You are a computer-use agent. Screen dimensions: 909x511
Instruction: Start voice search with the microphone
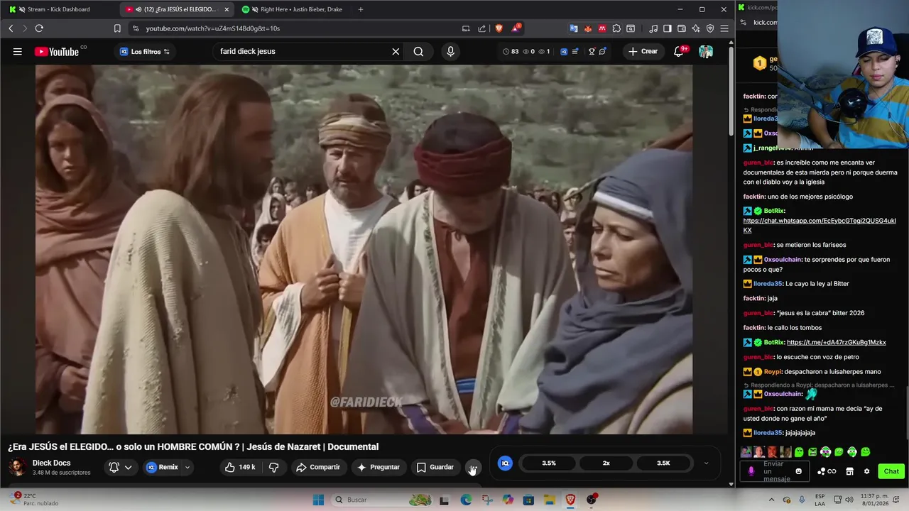click(450, 51)
